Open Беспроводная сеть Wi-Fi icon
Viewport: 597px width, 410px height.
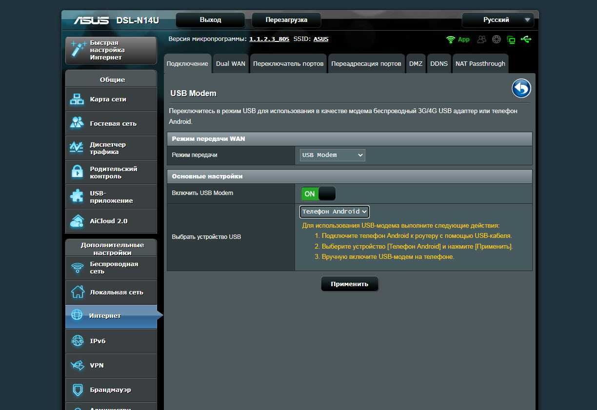point(77,268)
